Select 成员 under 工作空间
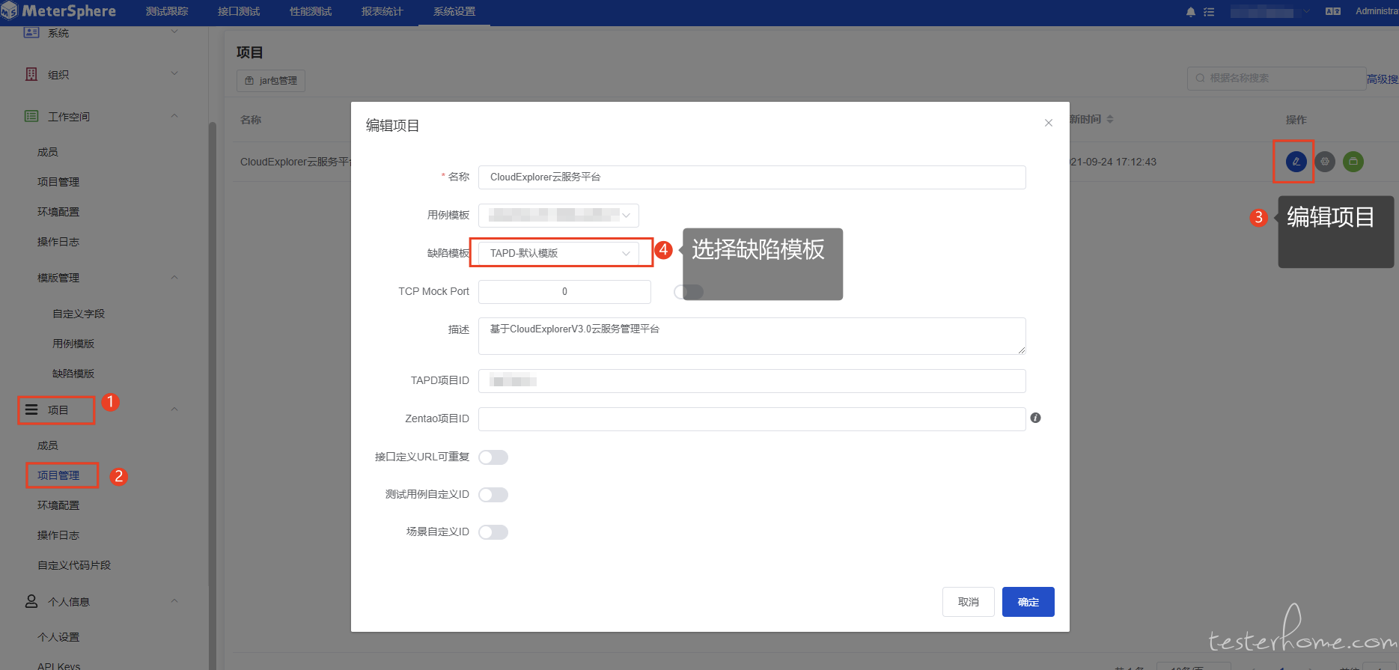The image size is (1399, 670). coord(48,152)
